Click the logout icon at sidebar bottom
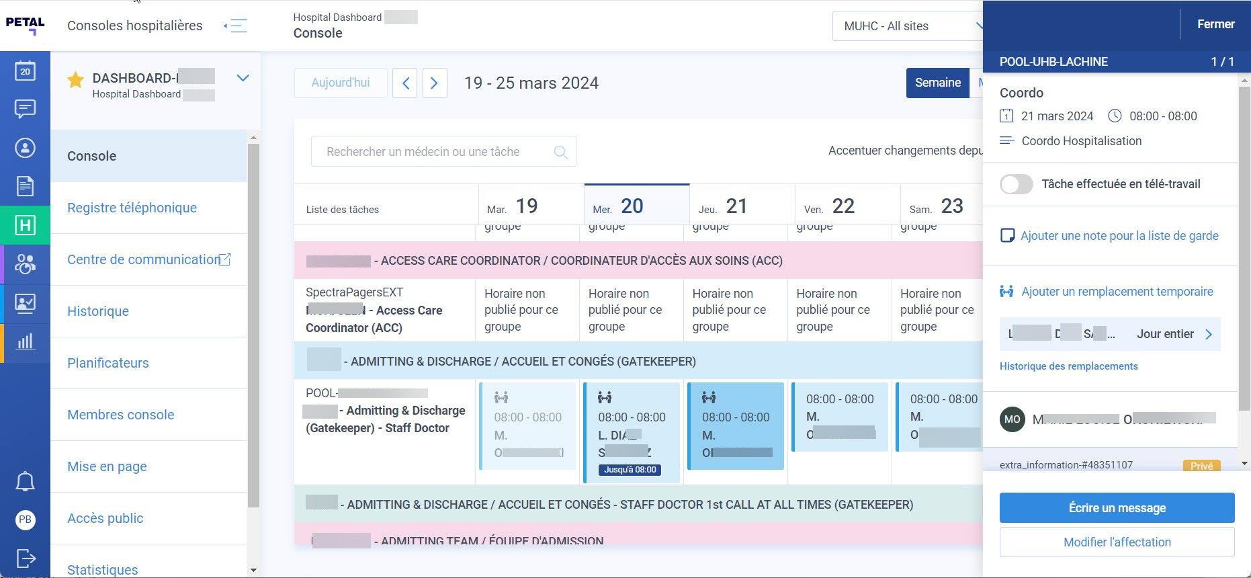Image resolution: width=1251 pixels, height=578 pixels. pos(25,558)
